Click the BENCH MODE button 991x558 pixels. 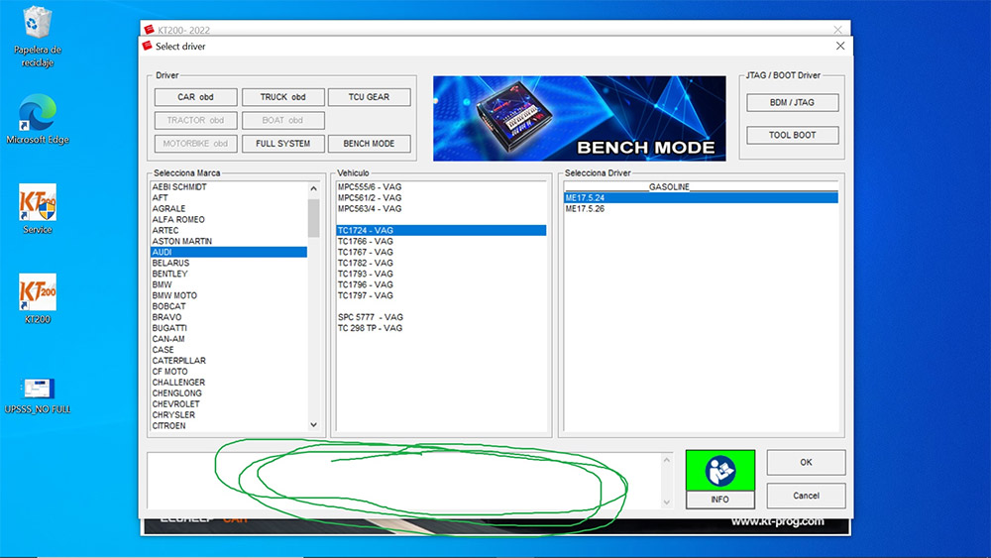pos(369,144)
